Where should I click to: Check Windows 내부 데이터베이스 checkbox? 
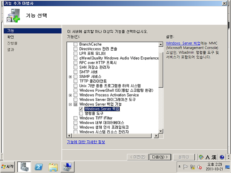pyautogui.click(x=75, y=122)
